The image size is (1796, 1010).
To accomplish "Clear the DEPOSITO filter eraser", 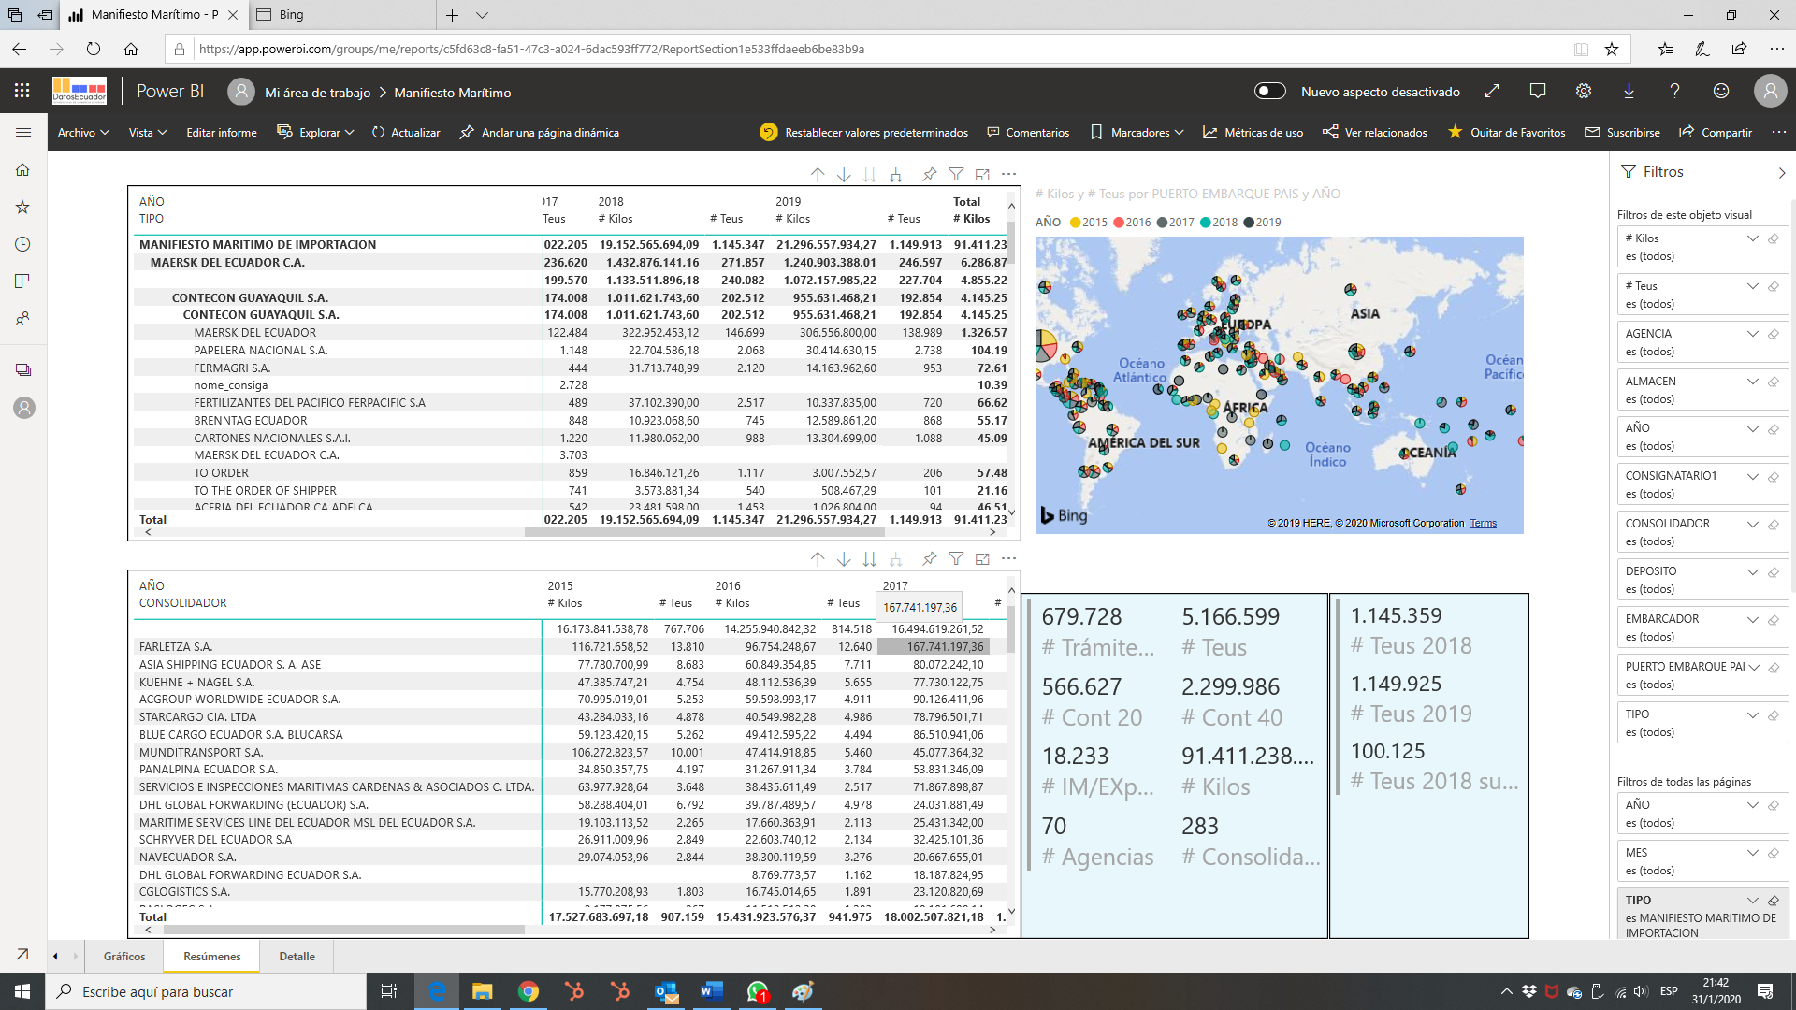I will click(1773, 571).
